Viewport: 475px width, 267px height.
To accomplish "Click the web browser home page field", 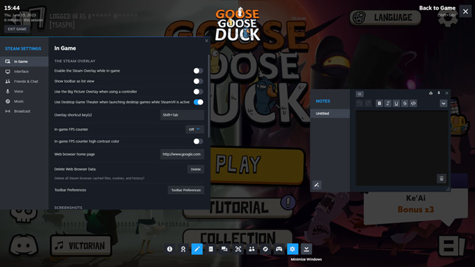I will [182, 154].
